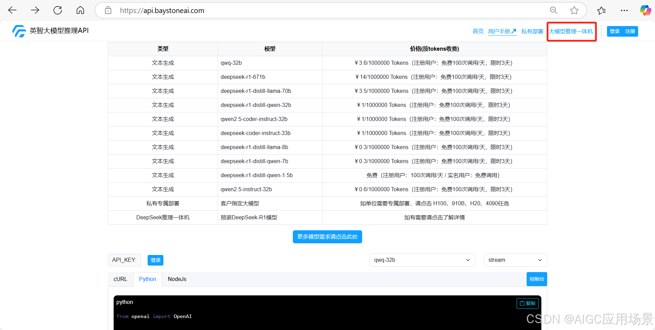Open the 用户手册 external link
This screenshot has width=655, height=330.
tap(502, 31)
